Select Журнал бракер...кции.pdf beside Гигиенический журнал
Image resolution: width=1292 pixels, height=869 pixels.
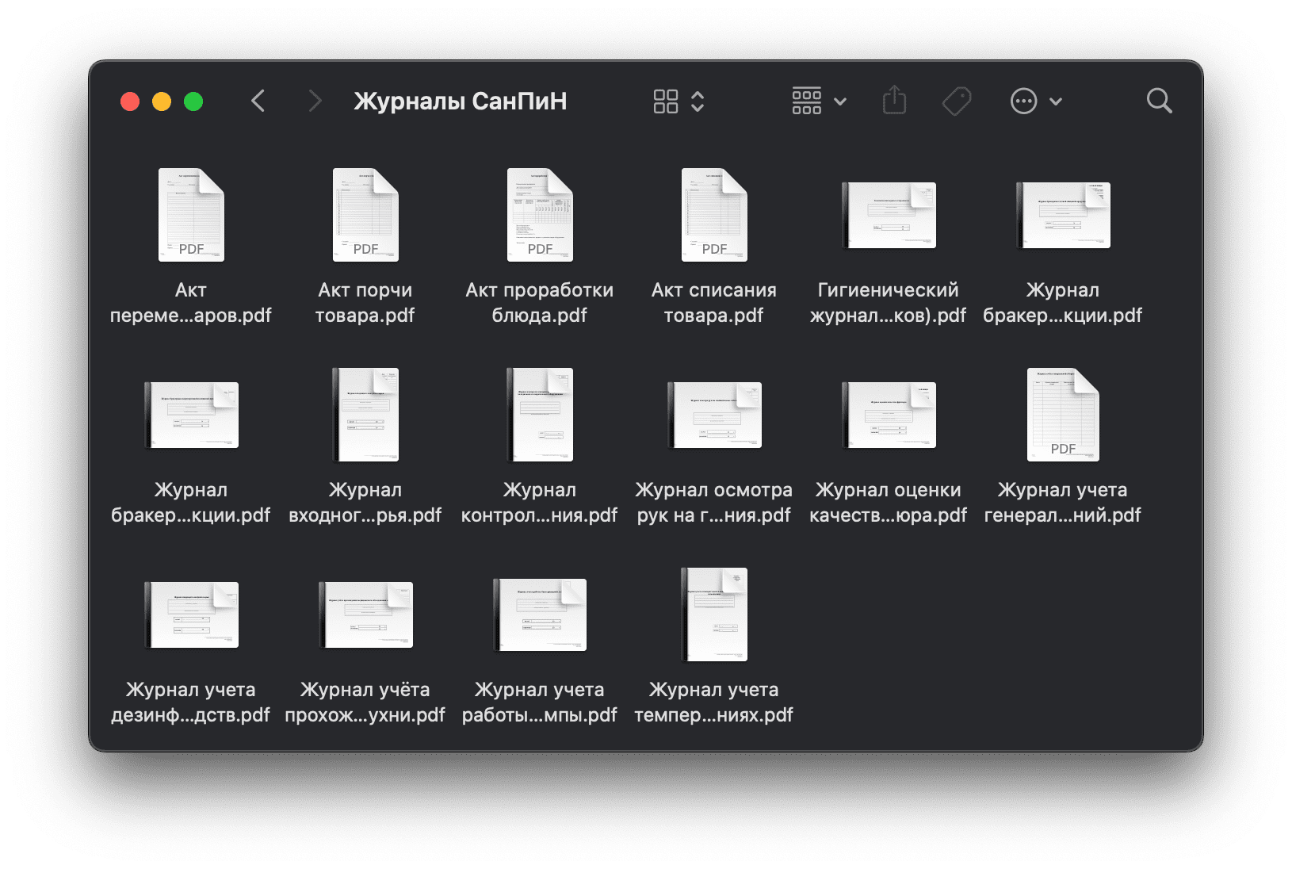(x=1063, y=215)
